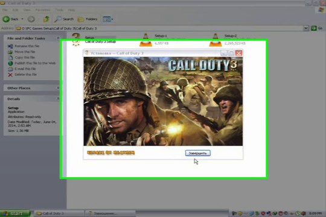Click Rename this file link
Image resolution: width=326 pixels, height=217 pixels.
[x=27, y=46]
